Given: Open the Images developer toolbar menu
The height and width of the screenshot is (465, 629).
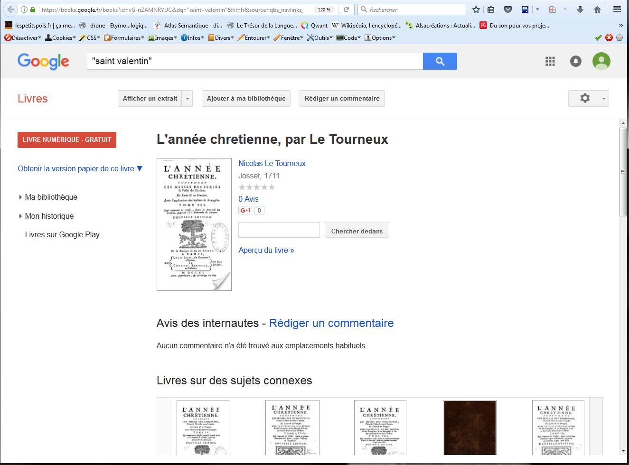Looking at the screenshot, I should pos(162,37).
